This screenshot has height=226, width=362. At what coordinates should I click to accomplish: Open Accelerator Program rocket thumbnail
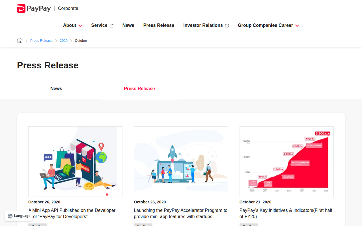[181, 162]
